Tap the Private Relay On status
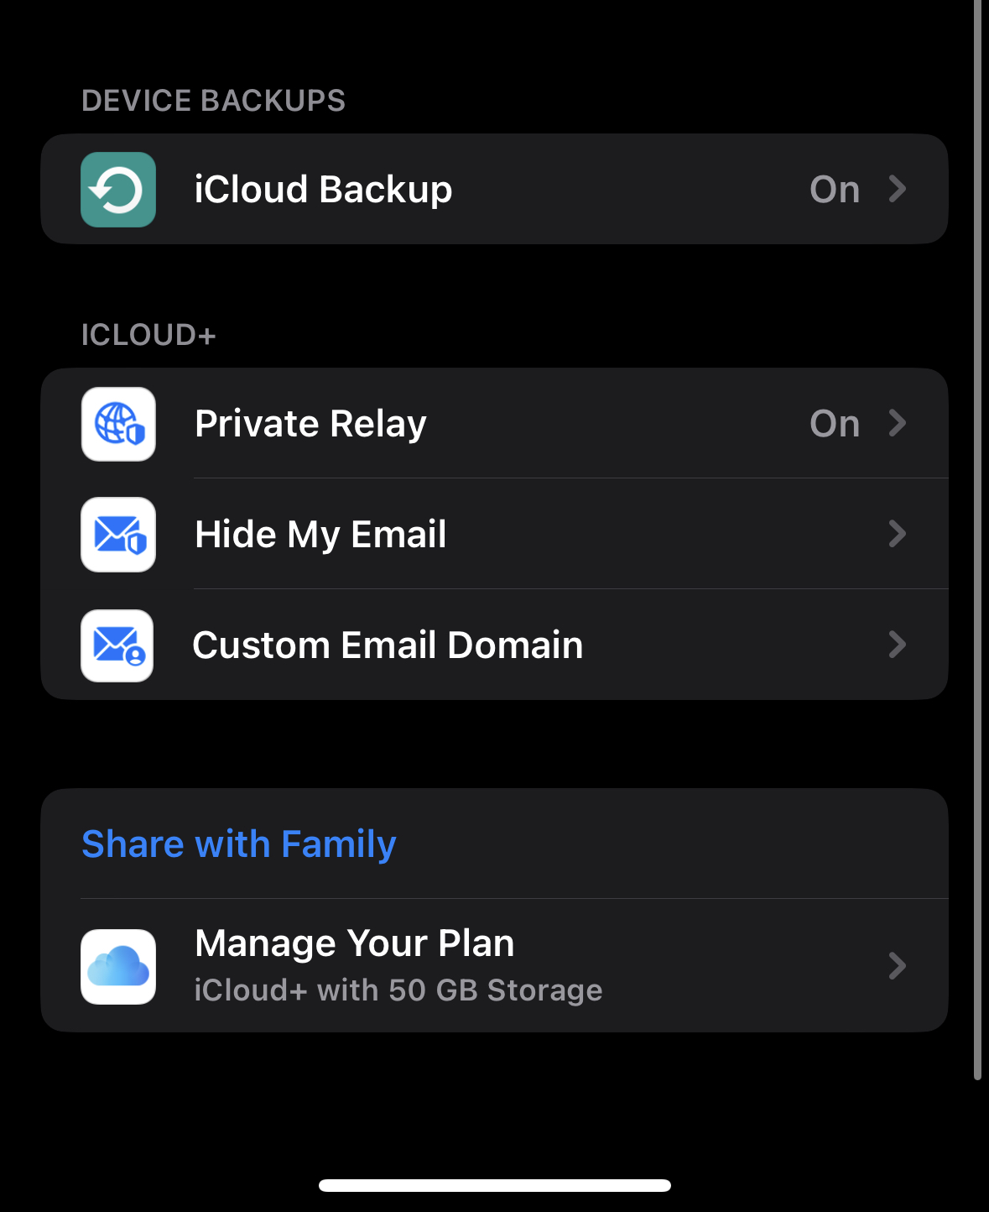The image size is (989, 1212). (835, 424)
